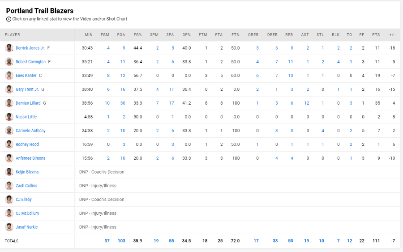
Task: Click Keljin Blevins' headshot image
Action: click(x=9, y=172)
